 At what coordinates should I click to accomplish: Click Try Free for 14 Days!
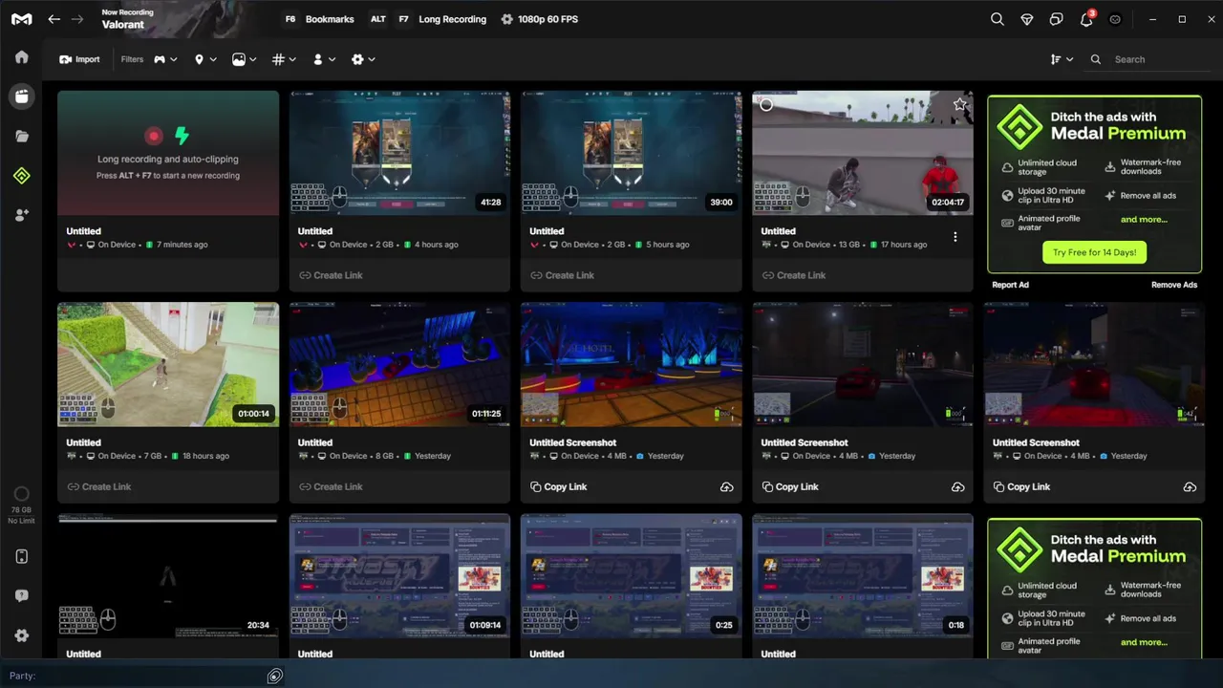[x=1094, y=252]
